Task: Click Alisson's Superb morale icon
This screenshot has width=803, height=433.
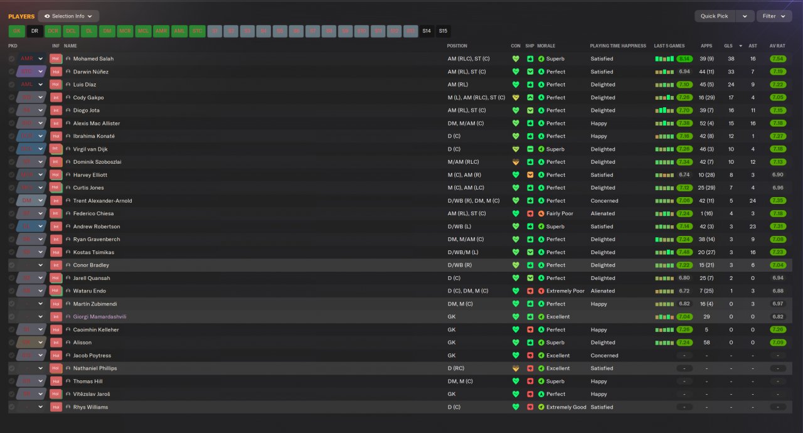Action: pyautogui.click(x=541, y=343)
